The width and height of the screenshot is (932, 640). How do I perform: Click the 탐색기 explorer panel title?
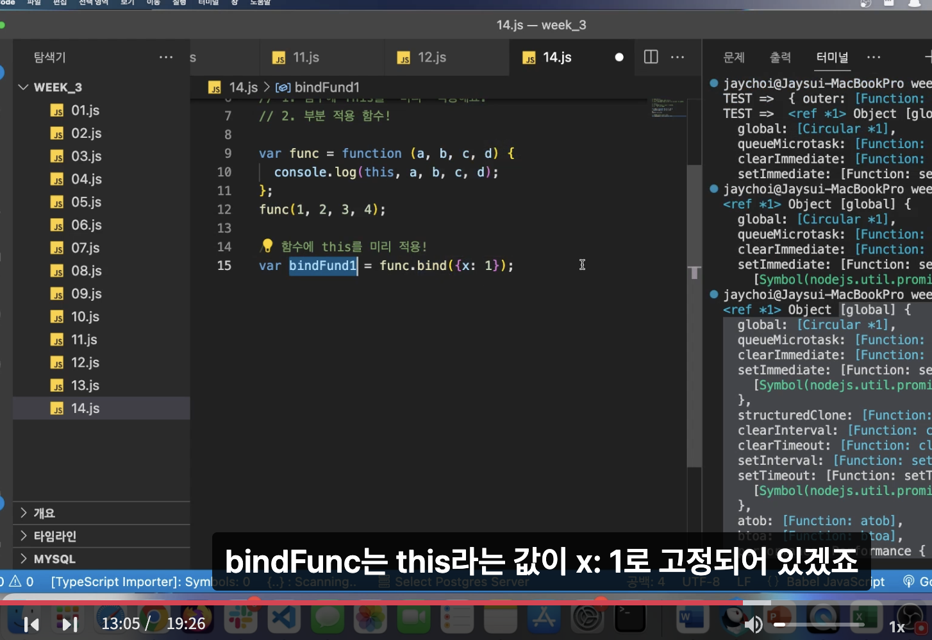(x=49, y=57)
